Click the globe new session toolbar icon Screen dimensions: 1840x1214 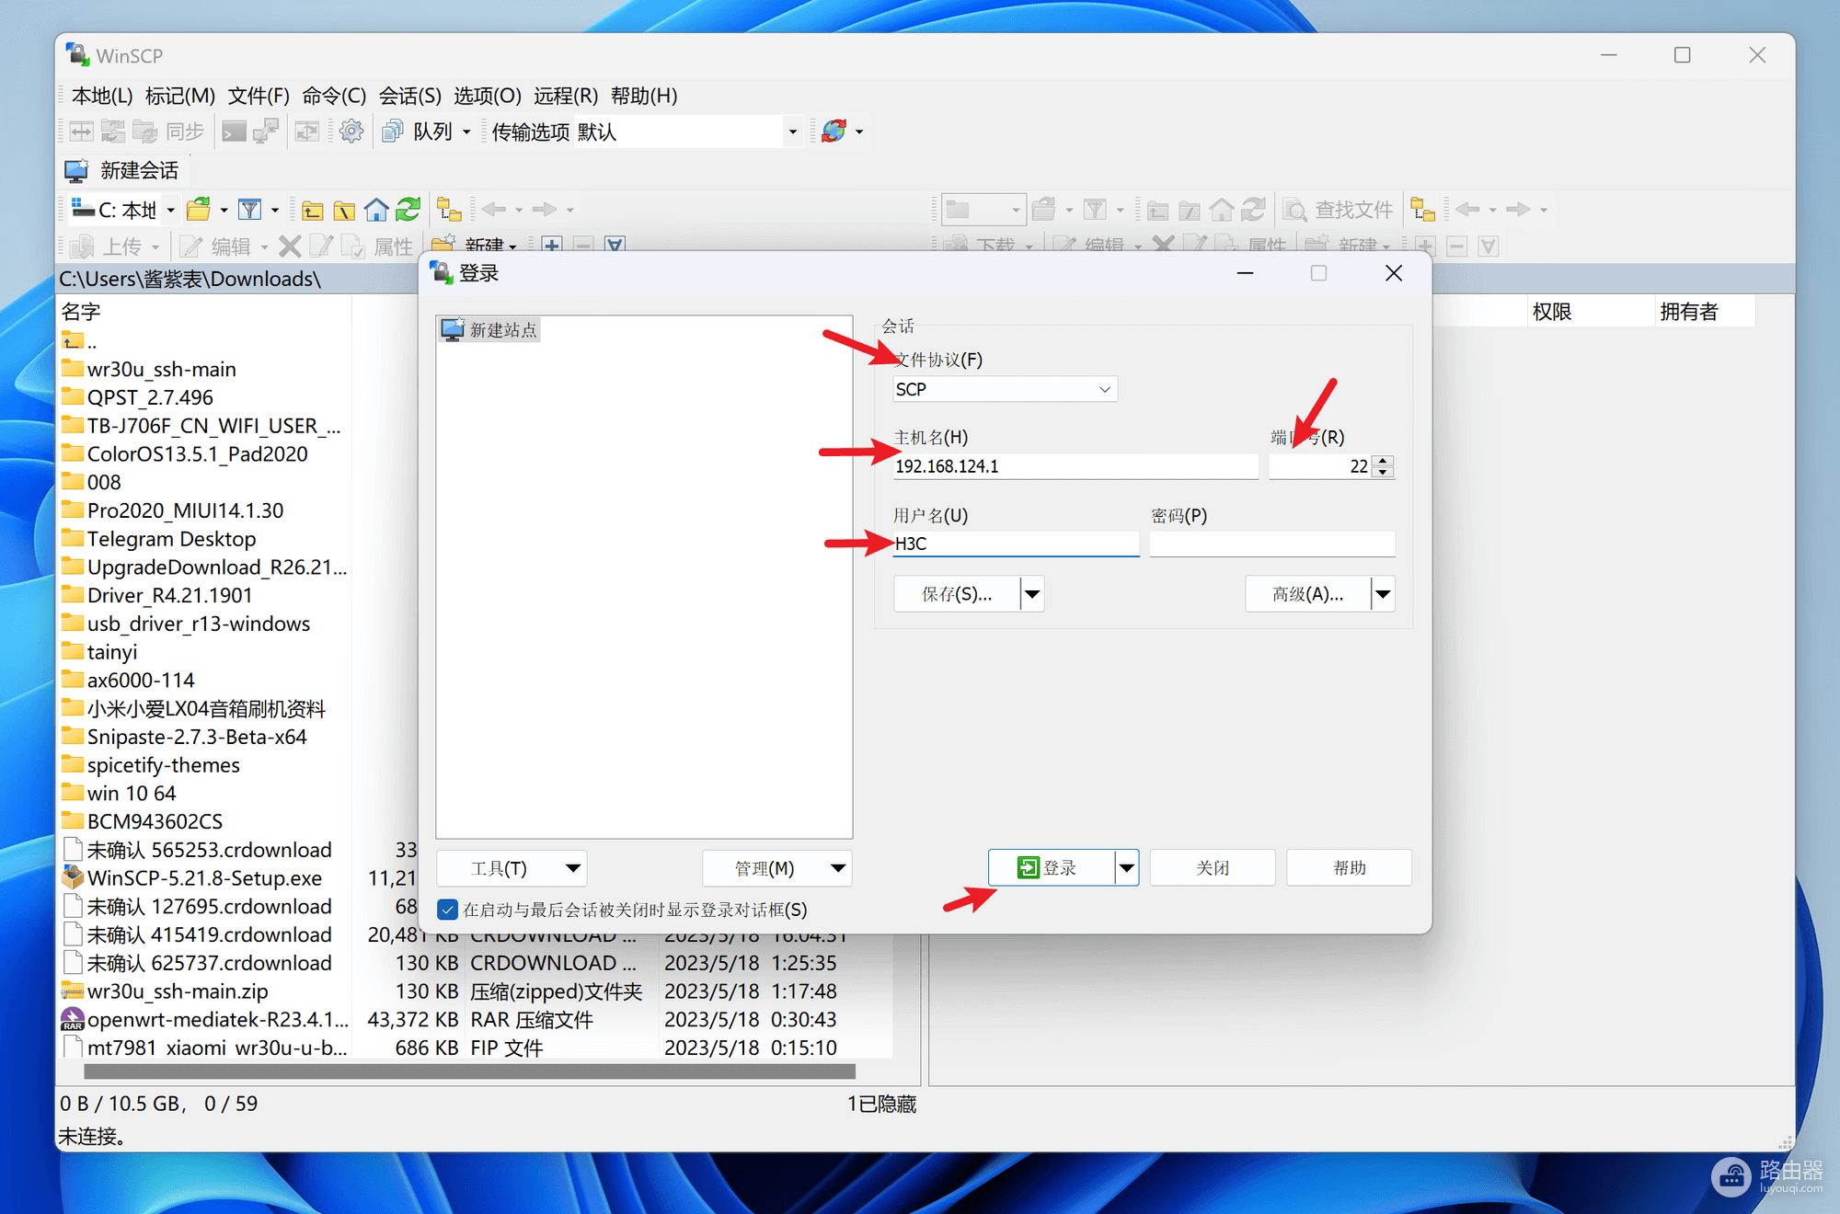tap(834, 132)
